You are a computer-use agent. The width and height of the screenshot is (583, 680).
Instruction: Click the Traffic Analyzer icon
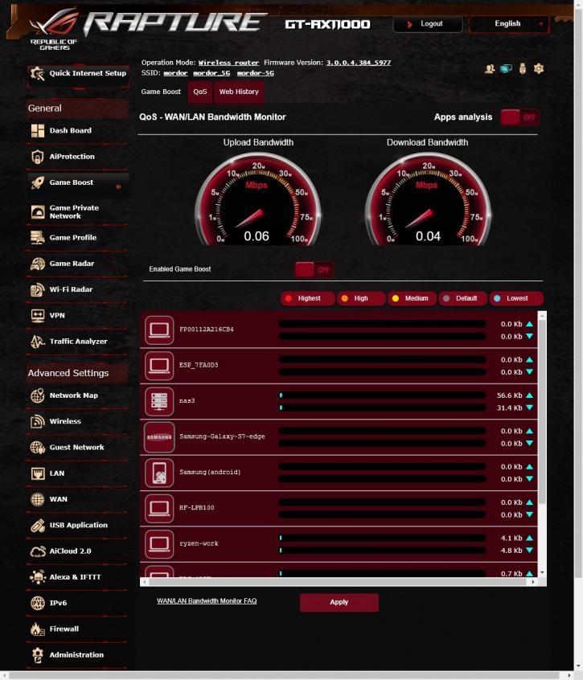pyautogui.click(x=38, y=342)
